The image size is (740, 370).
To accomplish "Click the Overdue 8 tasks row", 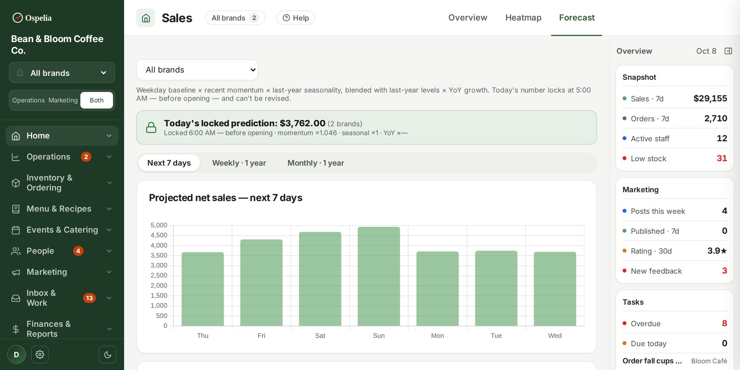I will click(x=675, y=323).
